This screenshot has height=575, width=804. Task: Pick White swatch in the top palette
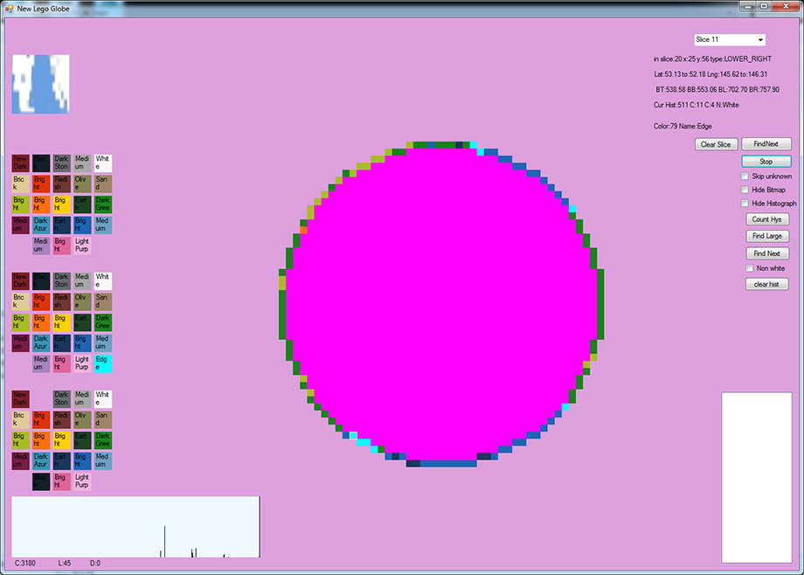(103, 163)
